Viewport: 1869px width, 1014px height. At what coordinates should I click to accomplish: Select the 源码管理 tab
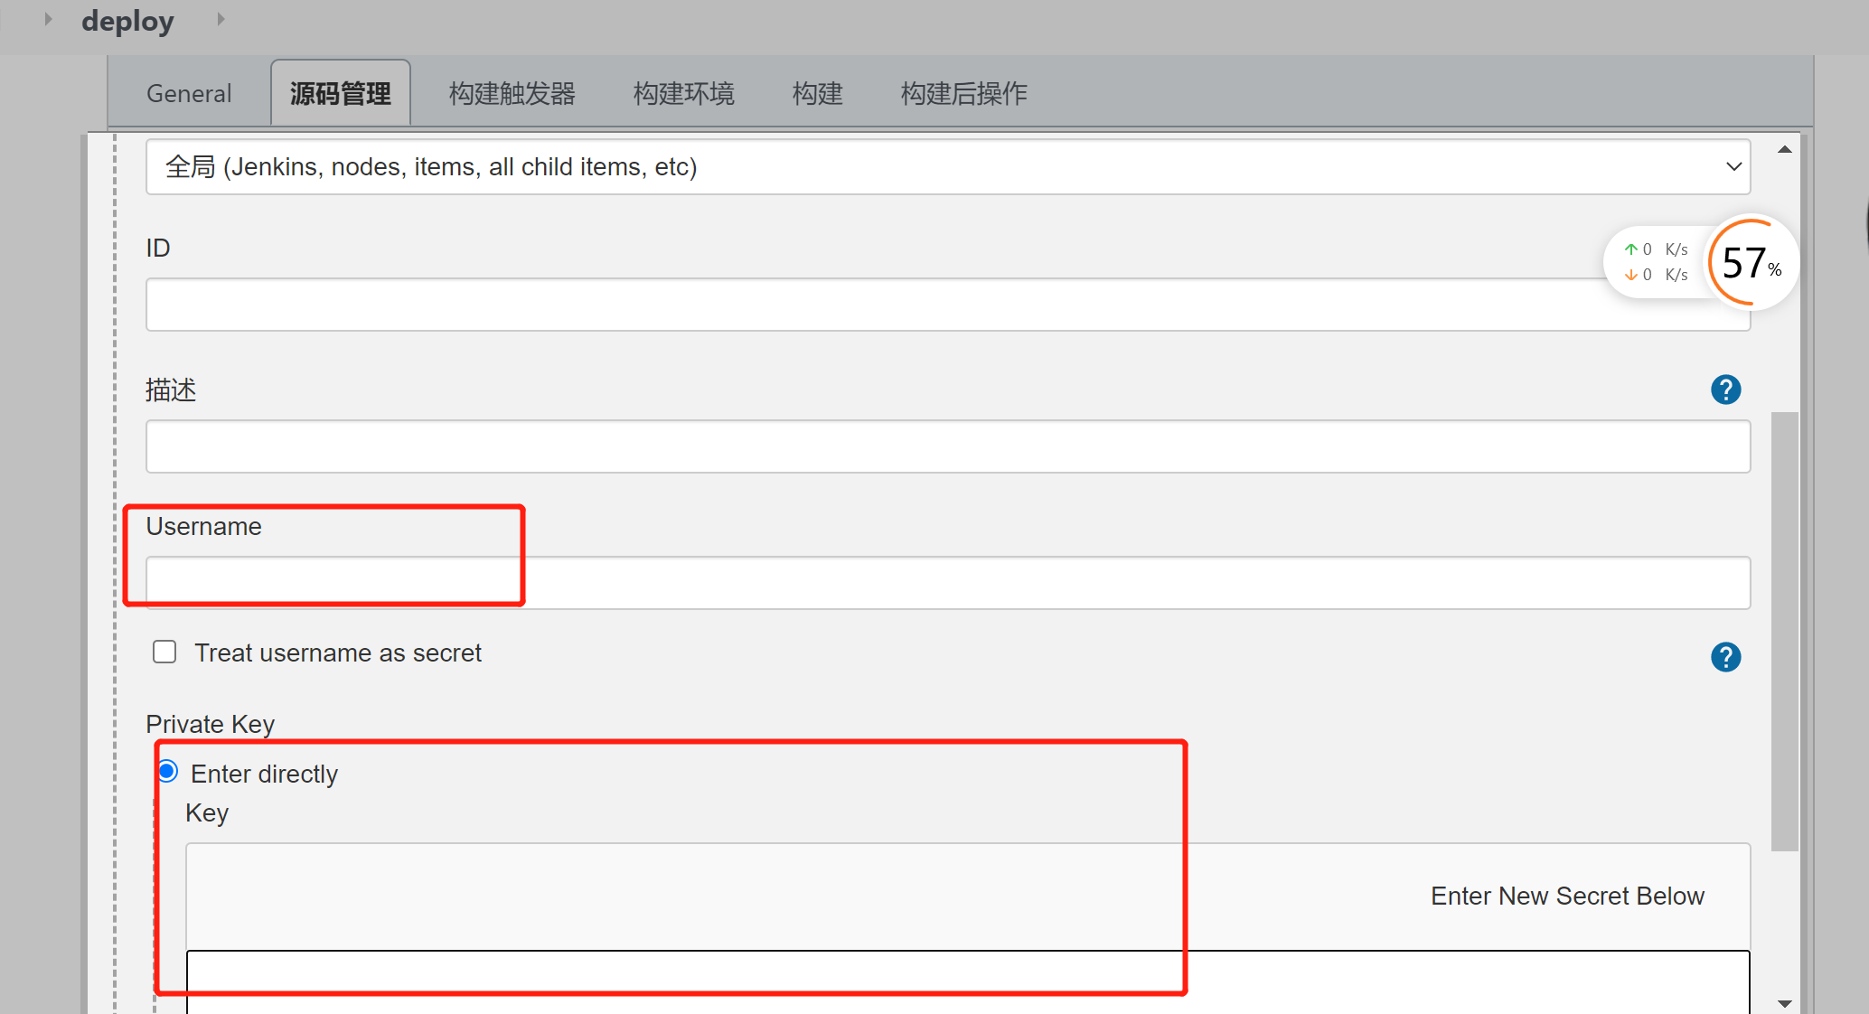pyautogui.click(x=340, y=91)
